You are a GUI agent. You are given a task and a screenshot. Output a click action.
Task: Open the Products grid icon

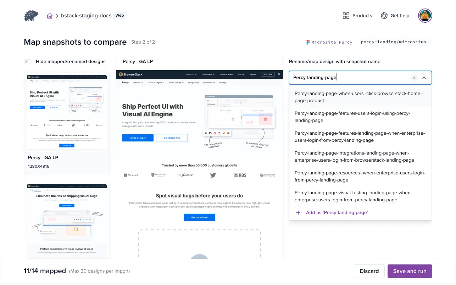(346, 16)
